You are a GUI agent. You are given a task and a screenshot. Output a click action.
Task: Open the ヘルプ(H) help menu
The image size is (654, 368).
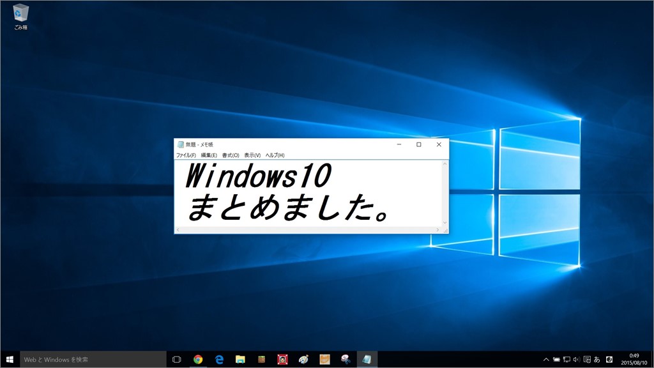(x=275, y=155)
